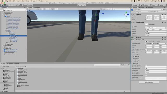Switch to the Animator tab
Viewport: 167px width, 94px height.
[x=37, y=8]
